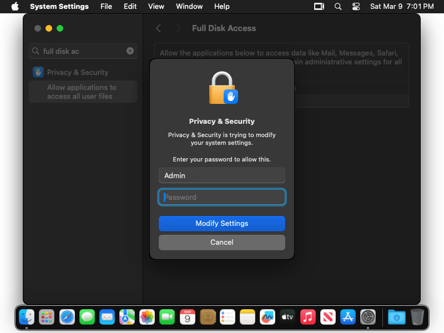Click the Admin username field

[x=221, y=175]
